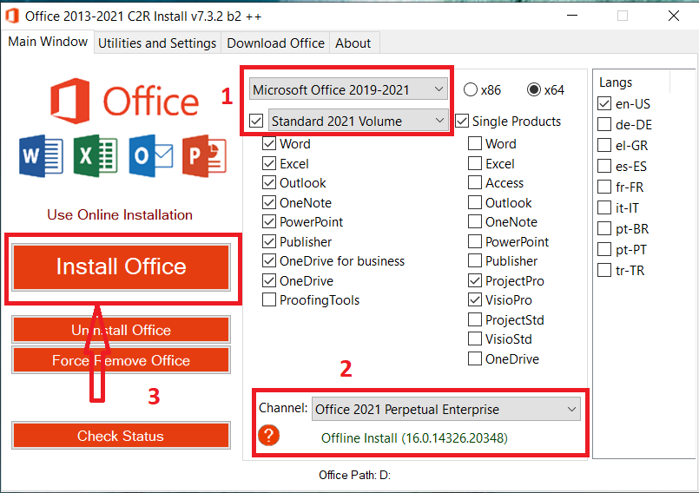The width and height of the screenshot is (699, 493).
Task: Enable the it-IT language checkbox
Action: (604, 207)
